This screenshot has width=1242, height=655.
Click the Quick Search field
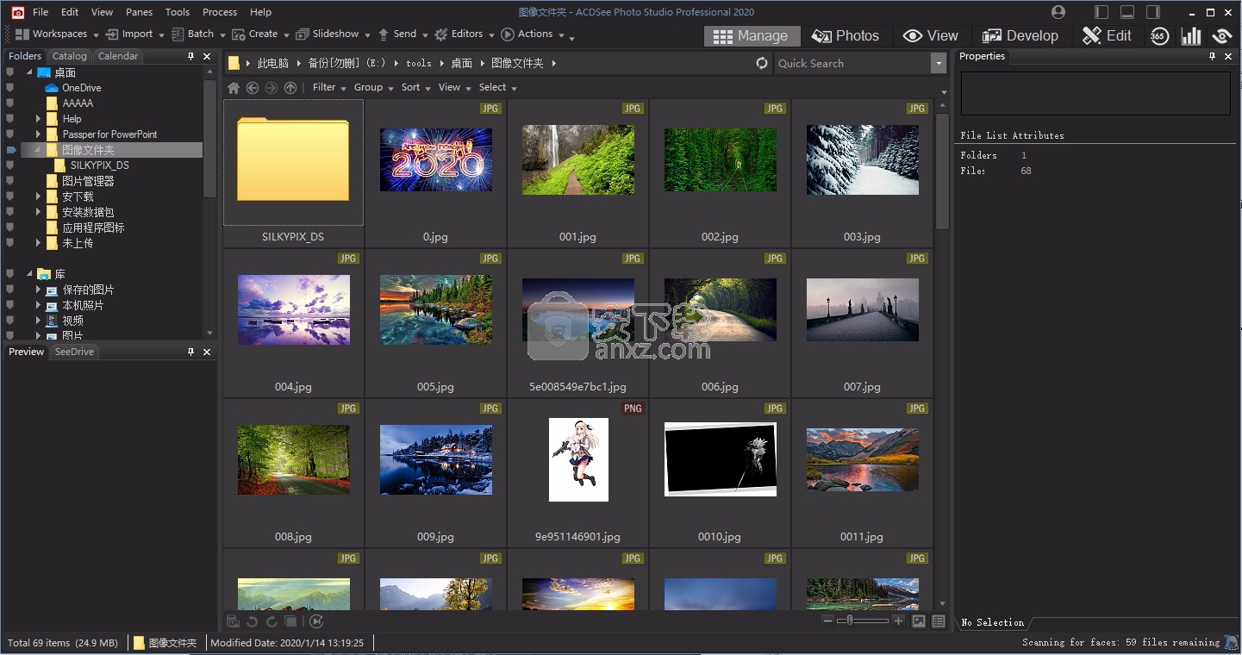(852, 63)
